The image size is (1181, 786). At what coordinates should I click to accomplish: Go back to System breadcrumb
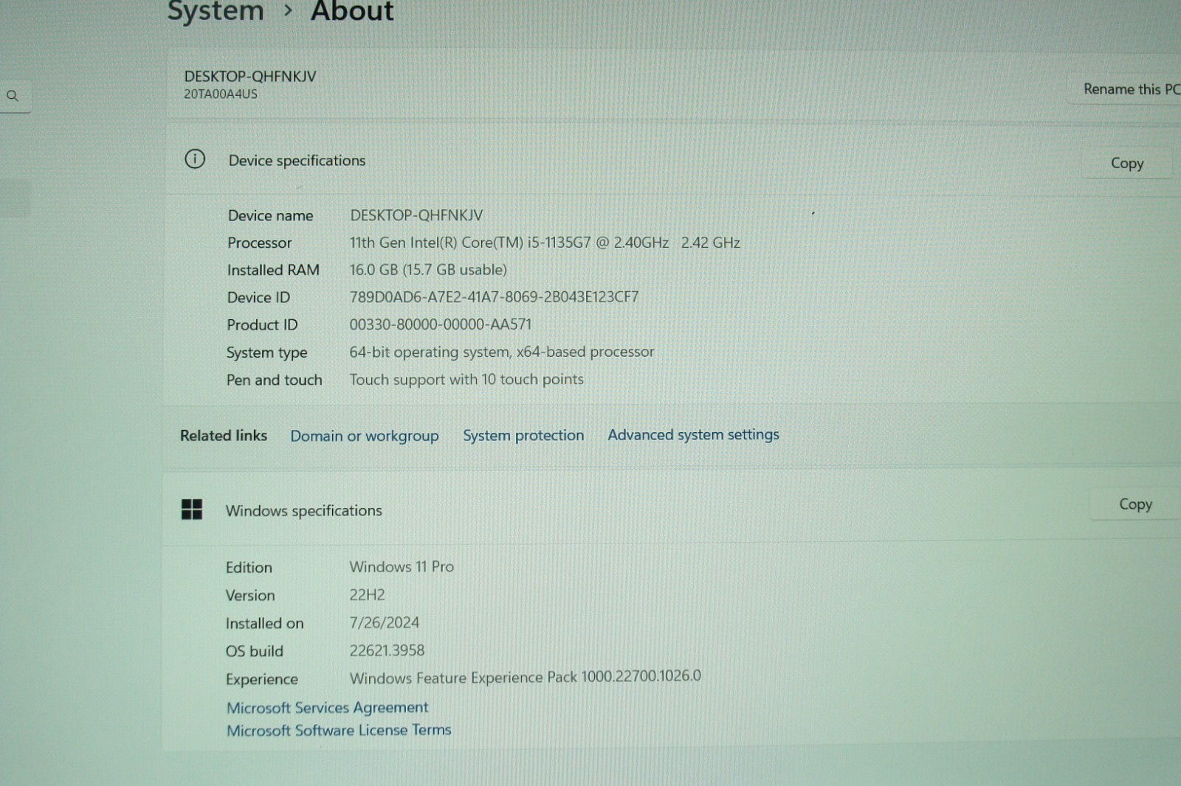pyautogui.click(x=215, y=12)
